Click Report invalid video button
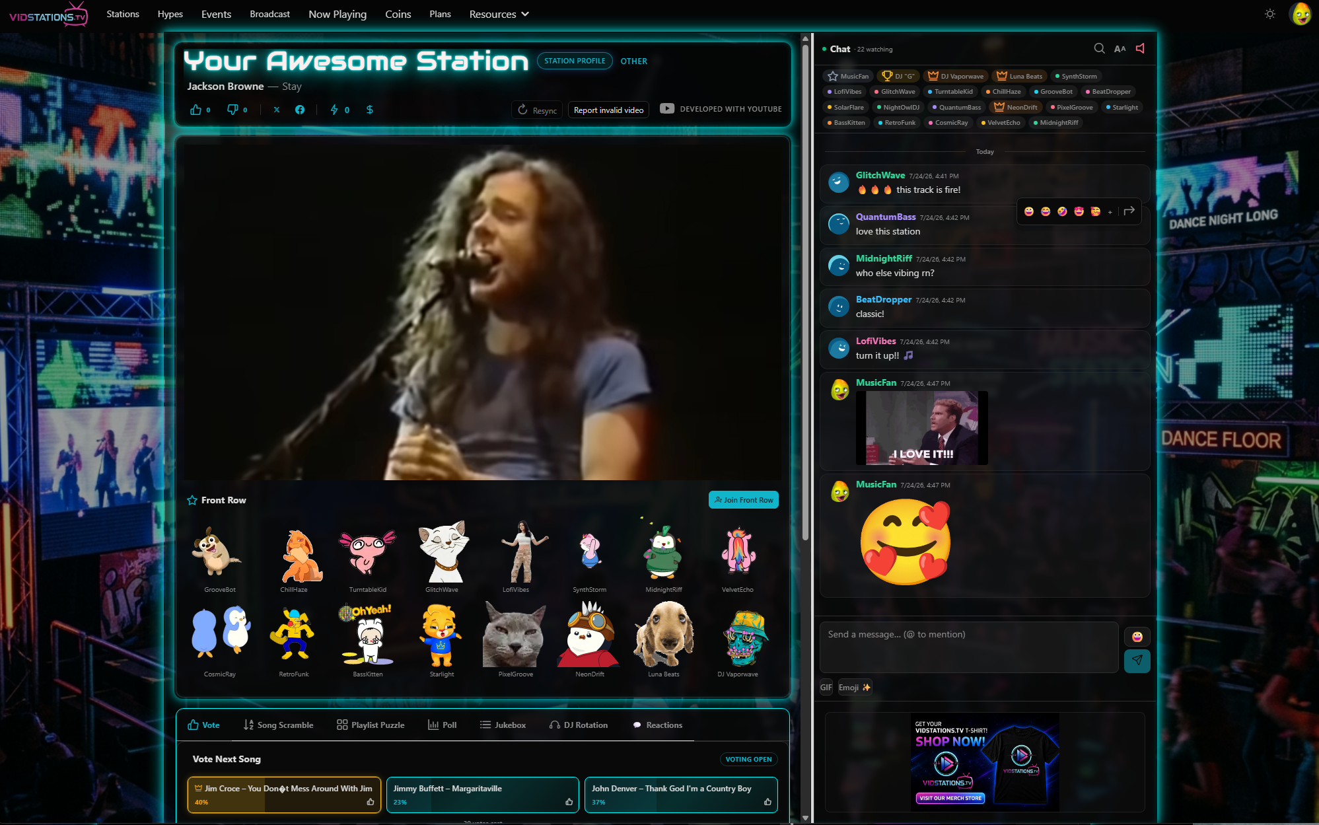 (608, 110)
